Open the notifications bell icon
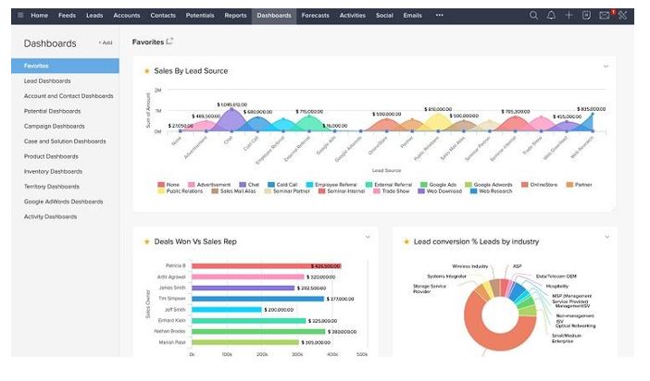The height and width of the screenshot is (381, 650). click(x=551, y=16)
